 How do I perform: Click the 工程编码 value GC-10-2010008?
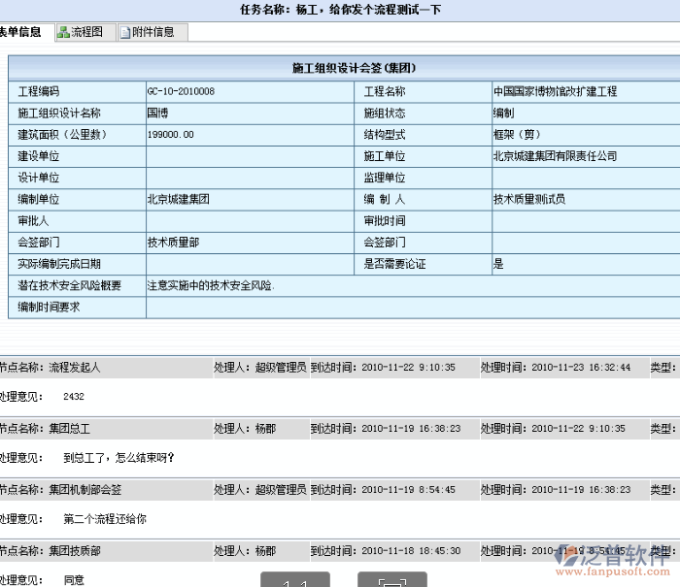(x=181, y=91)
